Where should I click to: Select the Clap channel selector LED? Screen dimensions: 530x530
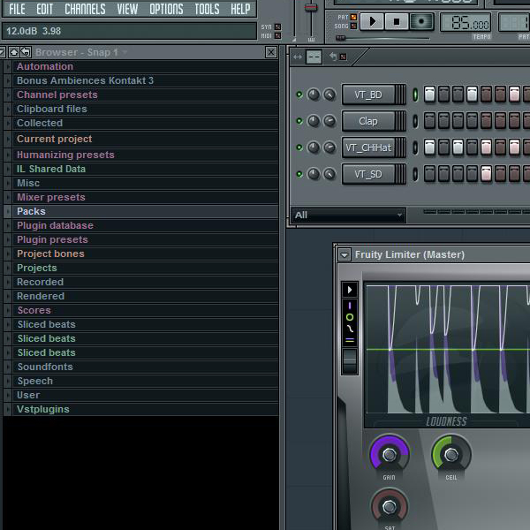(x=415, y=121)
